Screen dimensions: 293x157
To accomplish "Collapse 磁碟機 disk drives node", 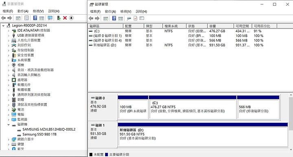I will point(9,124).
